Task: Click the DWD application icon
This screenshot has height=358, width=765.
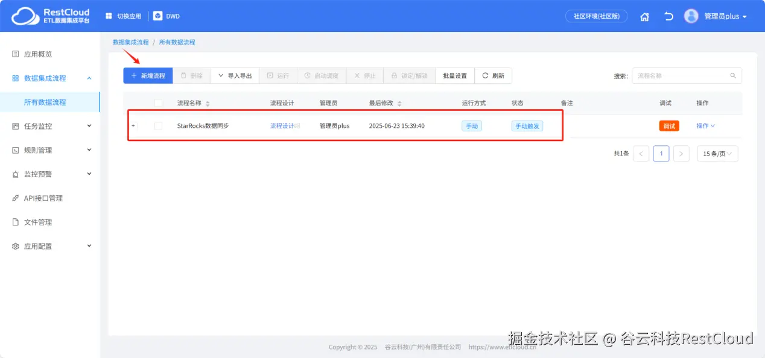Action: (x=157, y=16)
